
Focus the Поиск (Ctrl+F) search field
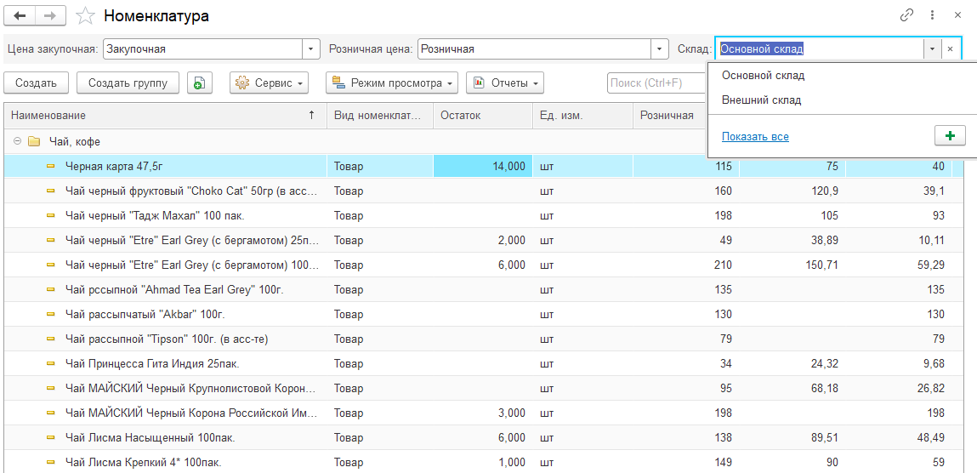point(656,83)
